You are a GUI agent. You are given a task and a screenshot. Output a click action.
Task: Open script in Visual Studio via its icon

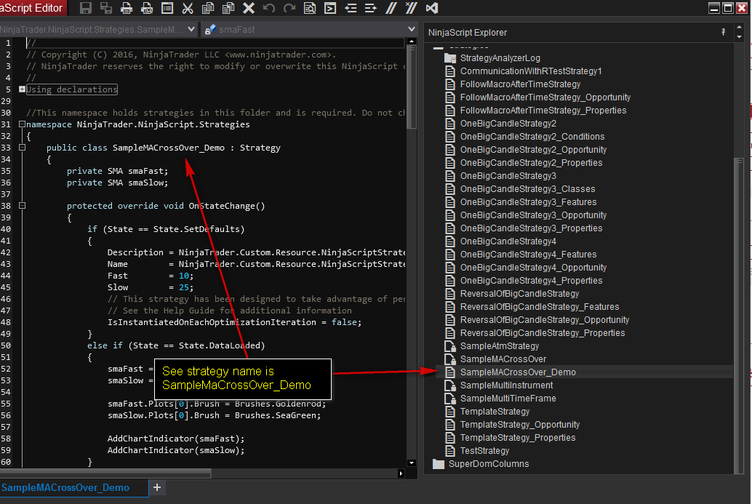[x=432, y=9]
